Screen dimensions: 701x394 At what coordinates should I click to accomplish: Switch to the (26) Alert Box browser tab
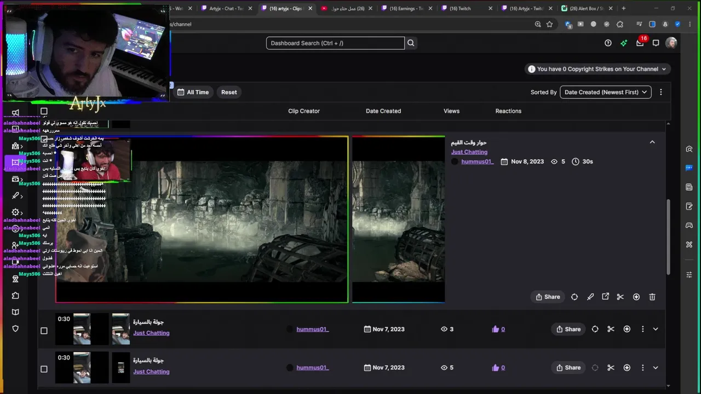pos(587,8)
